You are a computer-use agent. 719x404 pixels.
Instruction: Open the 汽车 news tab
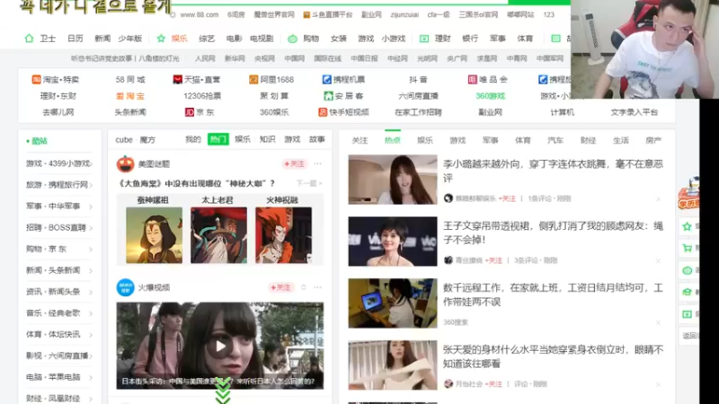tap(555, 140)
